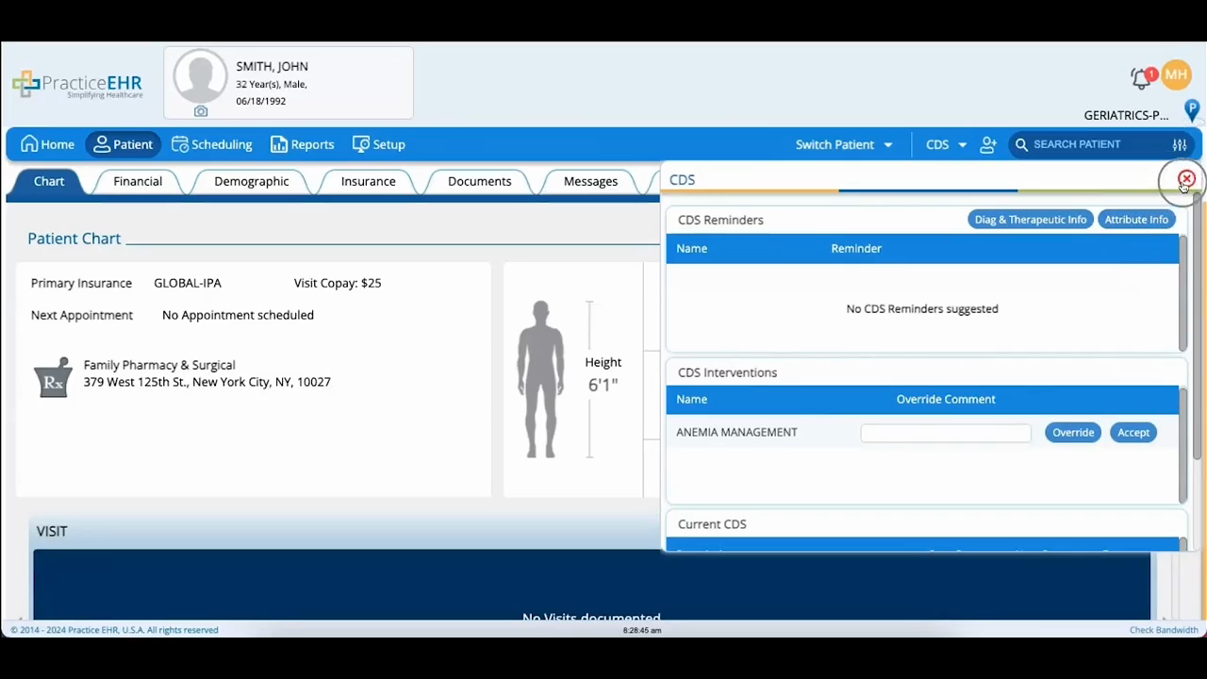Open the search filter sliders icon
Image resolution: width=1207 pixels, height=679 pixels.
pos(1180,144)
